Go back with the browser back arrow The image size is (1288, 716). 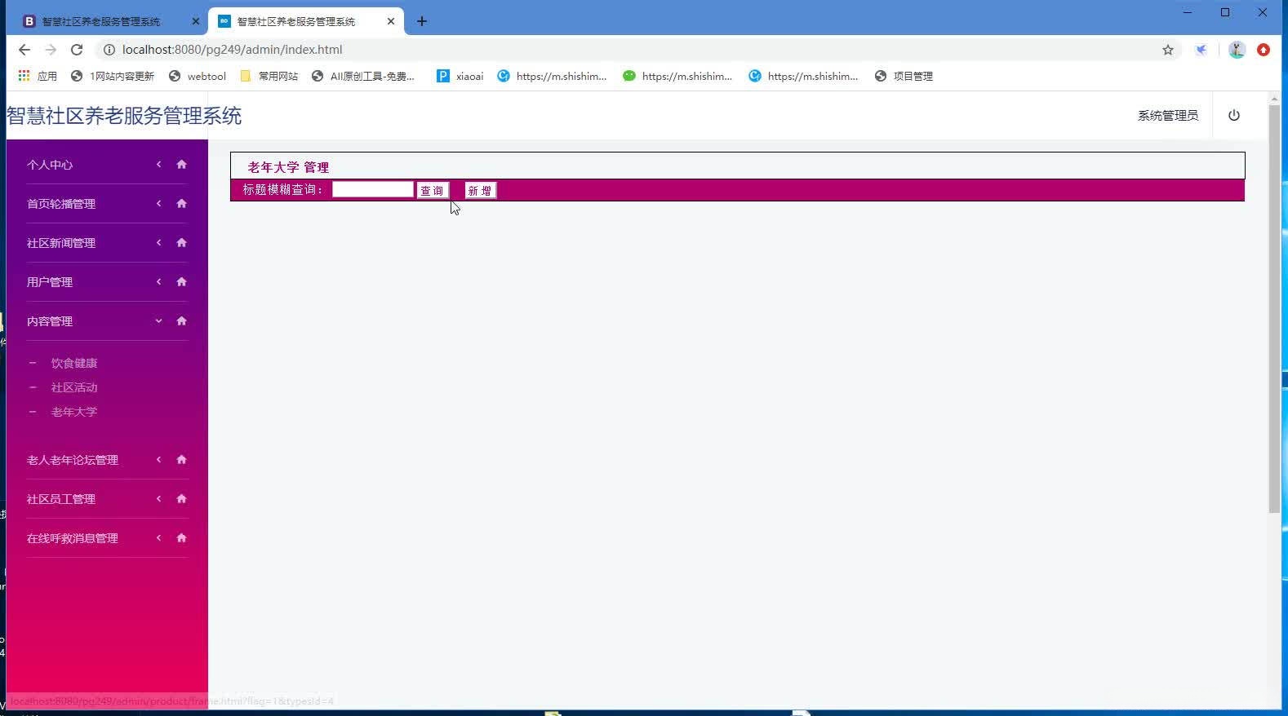(x=24, y=50)
